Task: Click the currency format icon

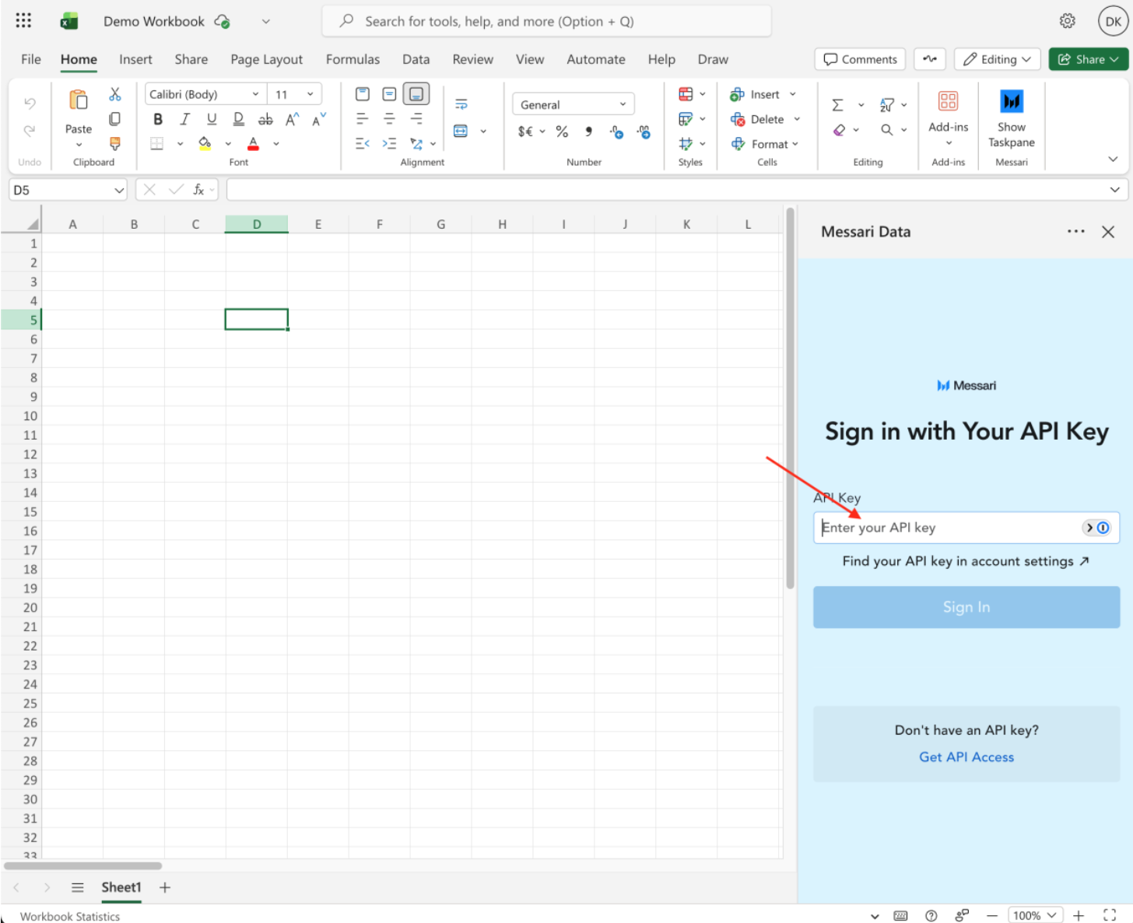Action: [526, 132]
